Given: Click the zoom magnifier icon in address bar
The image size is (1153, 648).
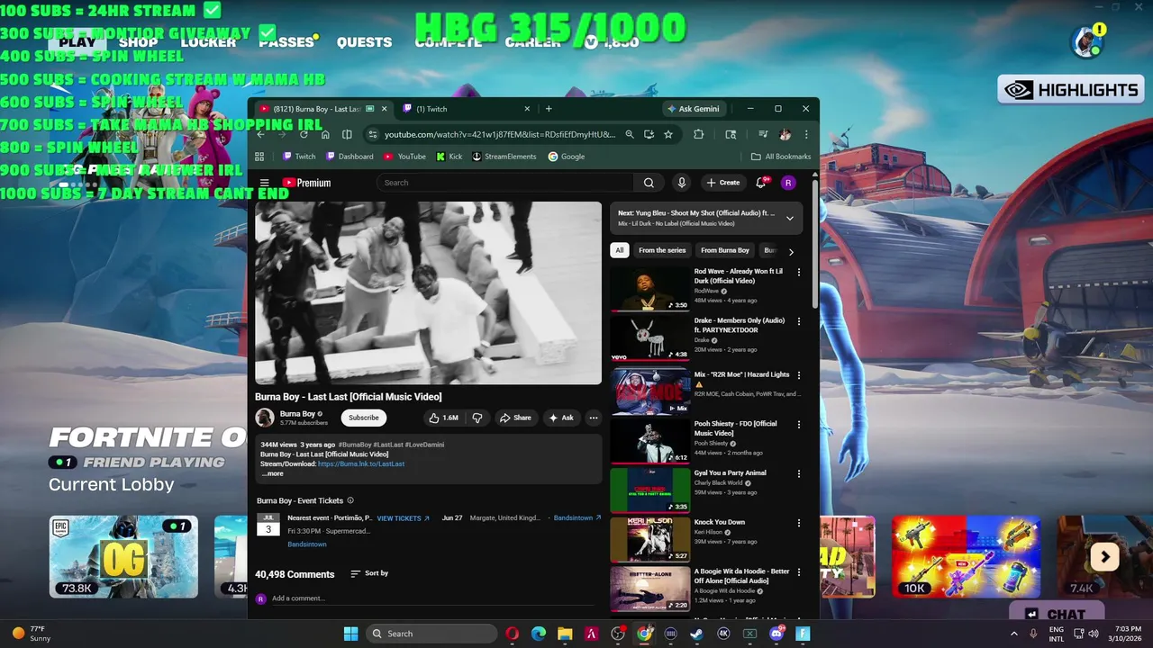Looking at the screenshot, I should 630,134.
